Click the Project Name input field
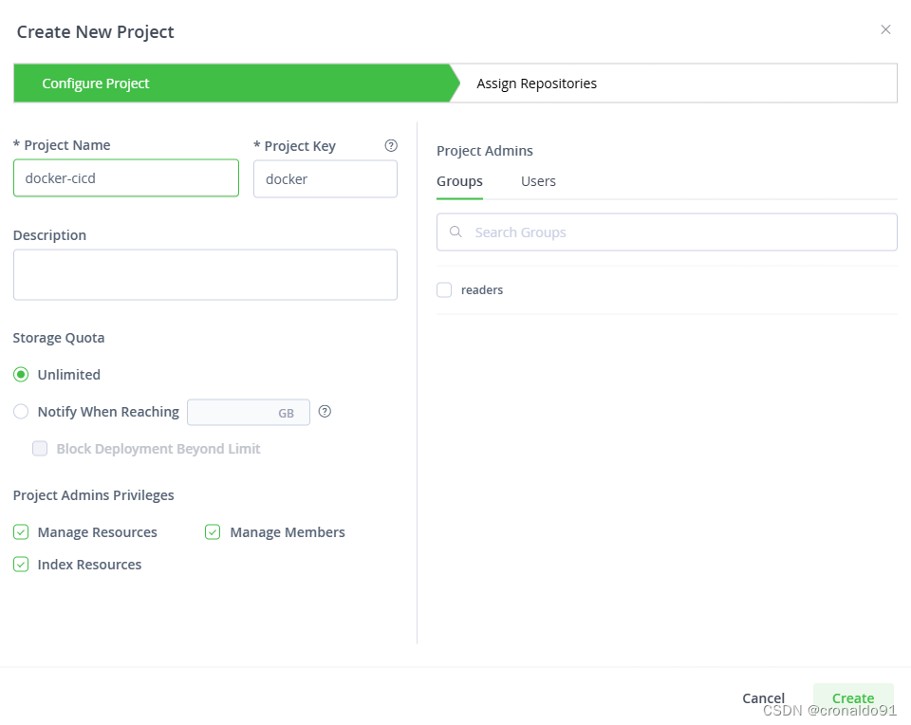The height and width of the screenshot is (725, 911). point(126,178)
